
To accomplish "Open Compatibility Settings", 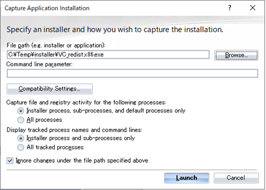I will tap(49, 89).
